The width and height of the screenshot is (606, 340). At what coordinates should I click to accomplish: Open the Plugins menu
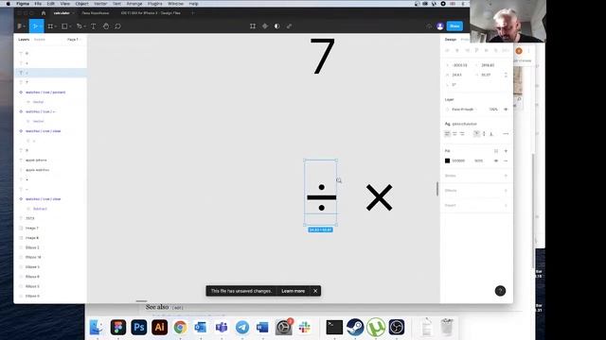[x=155, y=4]
